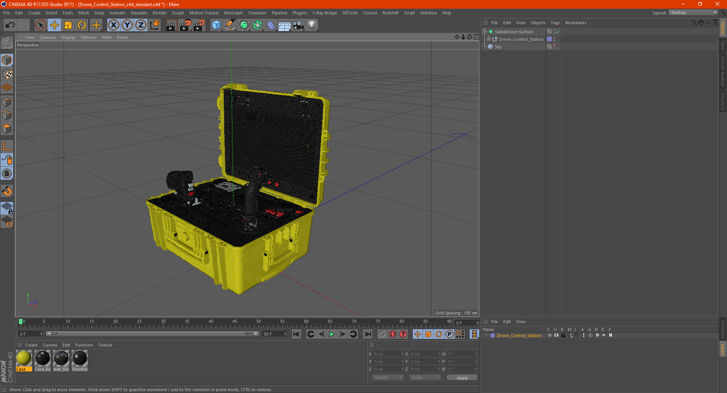Open the Simulate menu
Screen dimensions: 727x393
tap(139, 13)
